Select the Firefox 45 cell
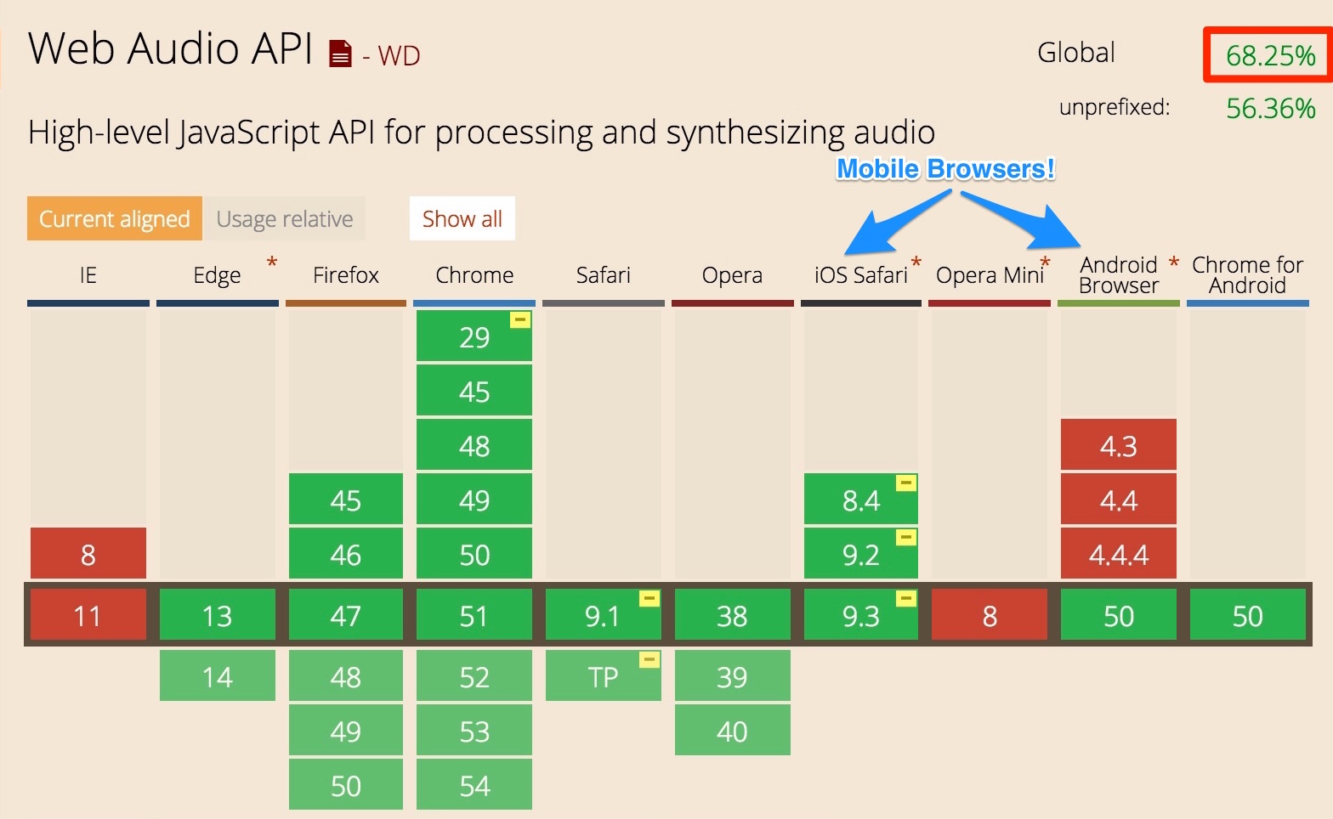The height and width of the screenshot is (819, 1333). (346, 499)
